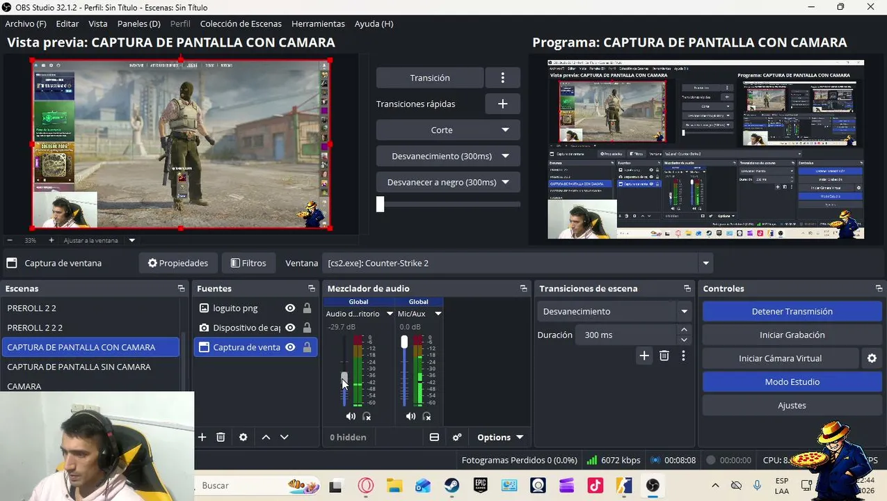Hide the loguito png source
Viewport: 887px width, 501px height.
290,308
